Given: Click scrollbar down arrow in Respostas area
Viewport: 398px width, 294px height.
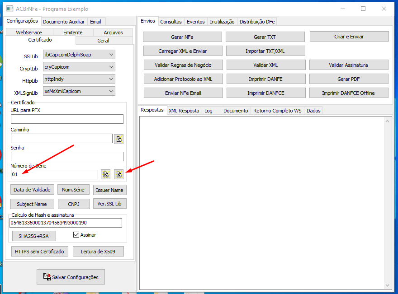Looking at the screenshot, I should (387, 285).
